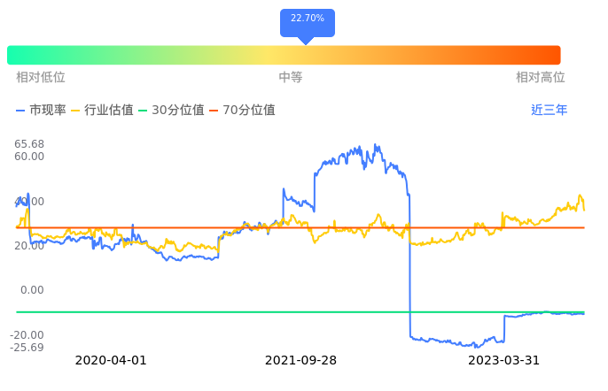This screenshot has height=391, width=608.
Task: Click the 20.00 y-axis label
Action: pyautogui.click(x=30, y=246)
